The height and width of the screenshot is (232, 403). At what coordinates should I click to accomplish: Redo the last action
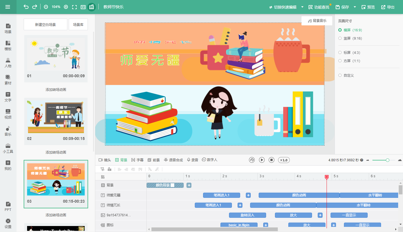click(x=35, y=7)
